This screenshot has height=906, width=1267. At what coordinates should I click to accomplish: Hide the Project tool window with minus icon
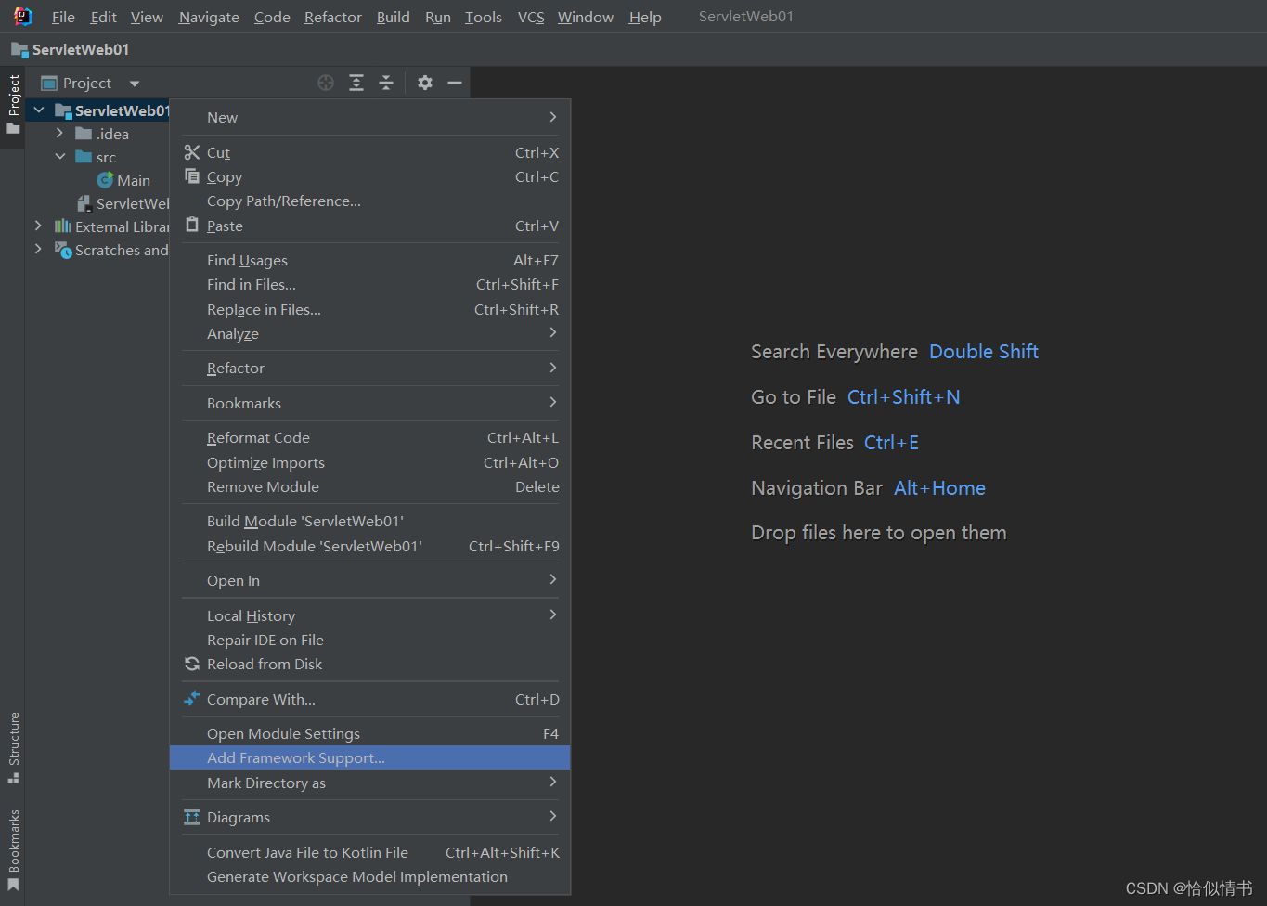pyautogui.click(x=454, y=83)
